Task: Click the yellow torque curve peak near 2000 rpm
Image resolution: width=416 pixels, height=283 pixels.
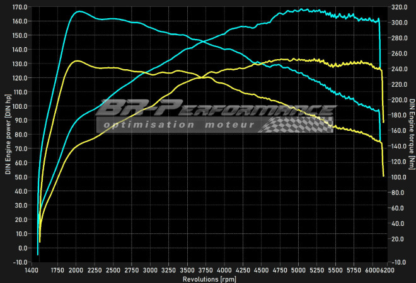Action: (77, 61)
